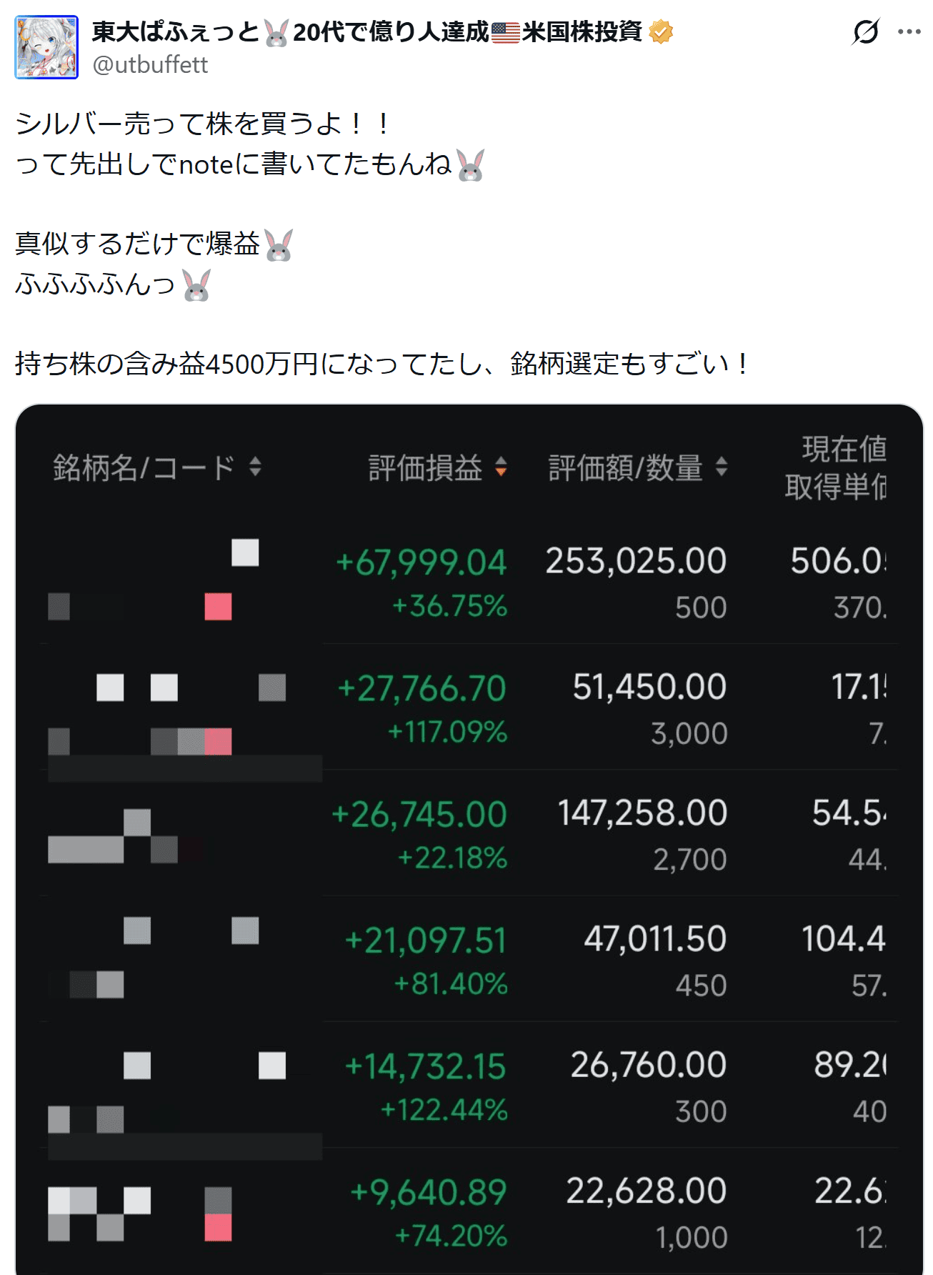The width and height of the screenshot is (933, 1275).
Task: Click the Grok slash-circle icon
Action: (x=866, y=32)
